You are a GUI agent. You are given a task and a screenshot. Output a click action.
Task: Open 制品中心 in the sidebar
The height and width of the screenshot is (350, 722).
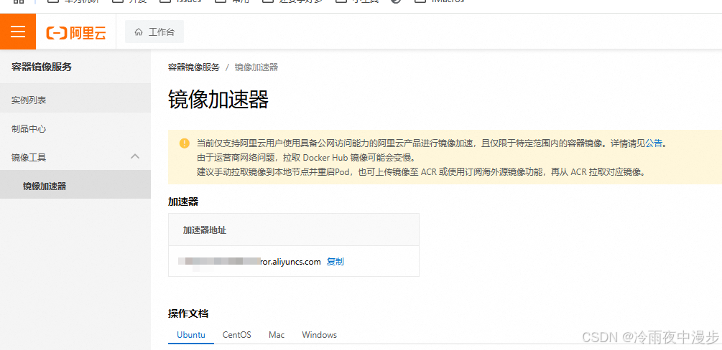point(75,129)
